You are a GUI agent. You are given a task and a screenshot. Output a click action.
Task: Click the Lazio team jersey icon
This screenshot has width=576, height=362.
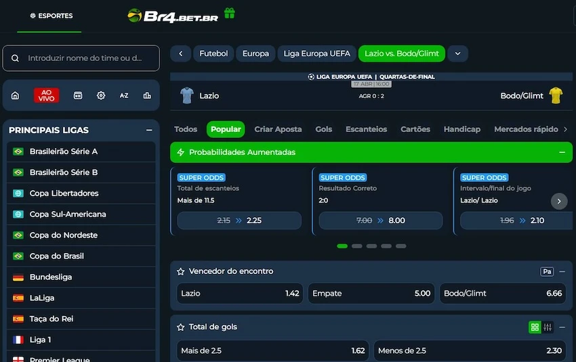[x=186, y=95]
